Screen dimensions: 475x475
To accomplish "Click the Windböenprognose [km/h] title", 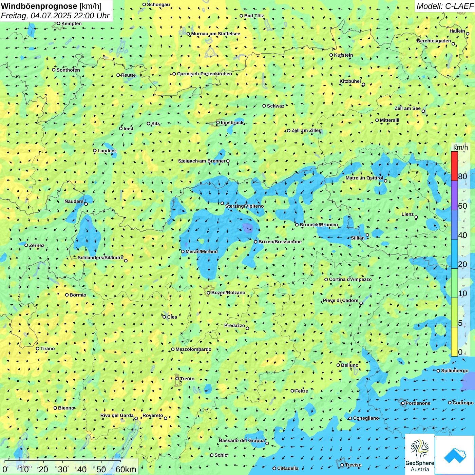I will coord(51,6).
